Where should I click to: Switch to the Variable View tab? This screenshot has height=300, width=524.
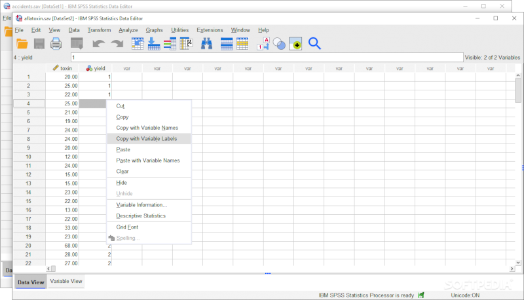66,282
